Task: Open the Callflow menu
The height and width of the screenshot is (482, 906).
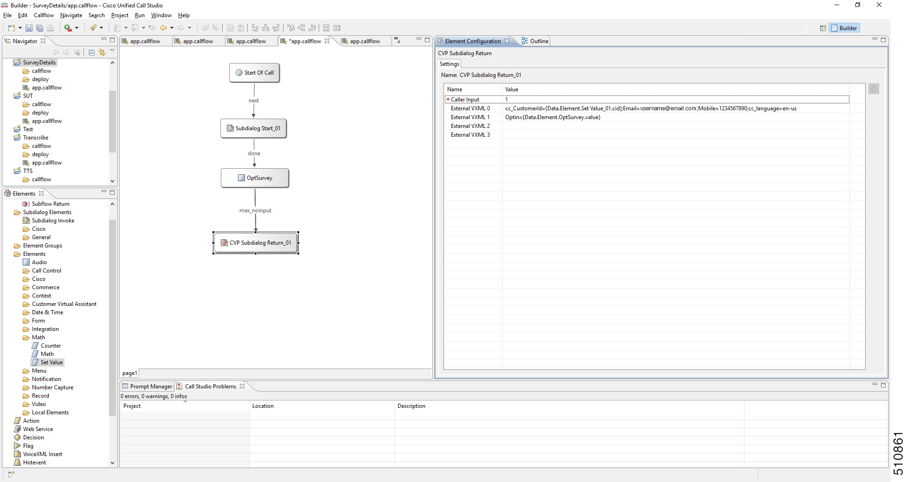Action: coord(44,15)
